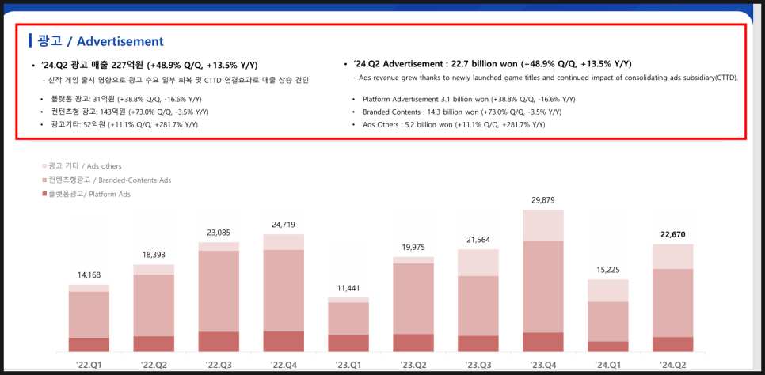This screenshot has width=765, height=375.
Task: Click the '23.Q1 axis label
Action: coord(348,364)
